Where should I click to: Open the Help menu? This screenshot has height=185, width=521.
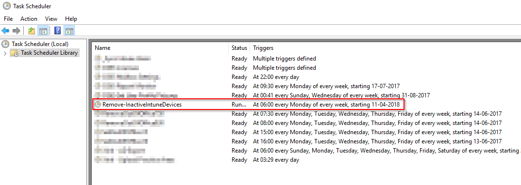[71, 19]
